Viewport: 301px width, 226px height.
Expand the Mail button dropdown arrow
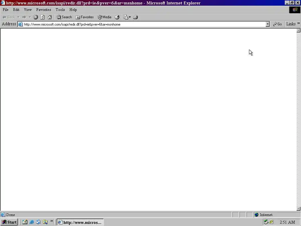coord(130,17)
